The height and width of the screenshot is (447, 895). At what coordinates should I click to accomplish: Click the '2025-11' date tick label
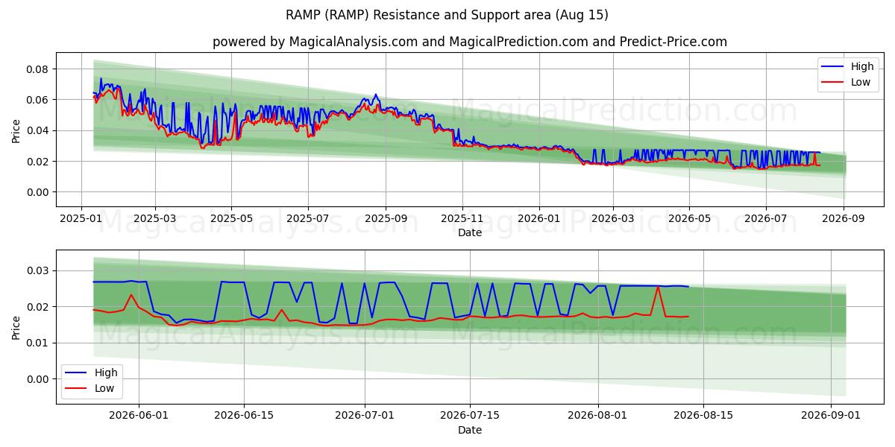pyautogui.click(x=462, y=219)
